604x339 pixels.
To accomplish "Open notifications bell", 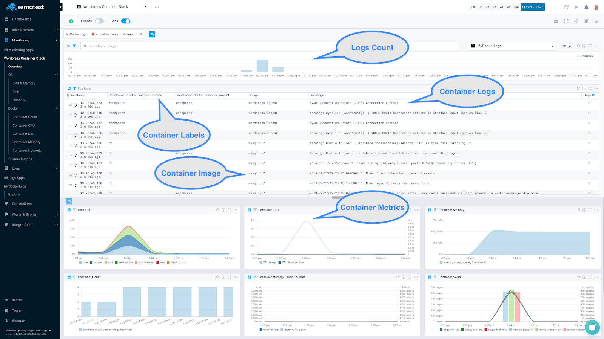I will (x=586, y=7).
